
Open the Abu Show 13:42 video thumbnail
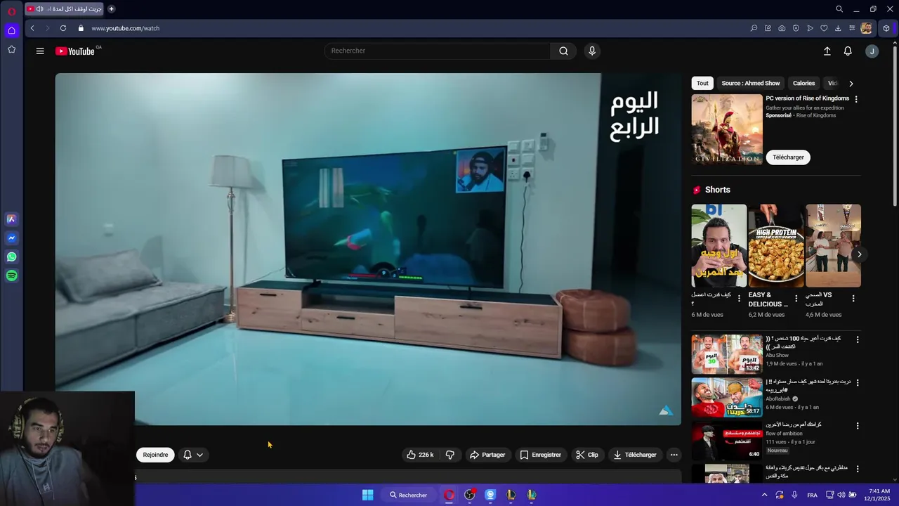727,354
